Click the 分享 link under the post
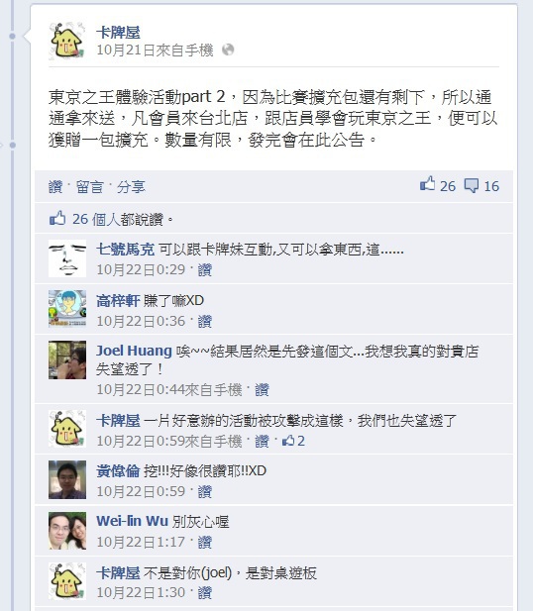This screenshot has height=611, width=533. click(131, 187)
